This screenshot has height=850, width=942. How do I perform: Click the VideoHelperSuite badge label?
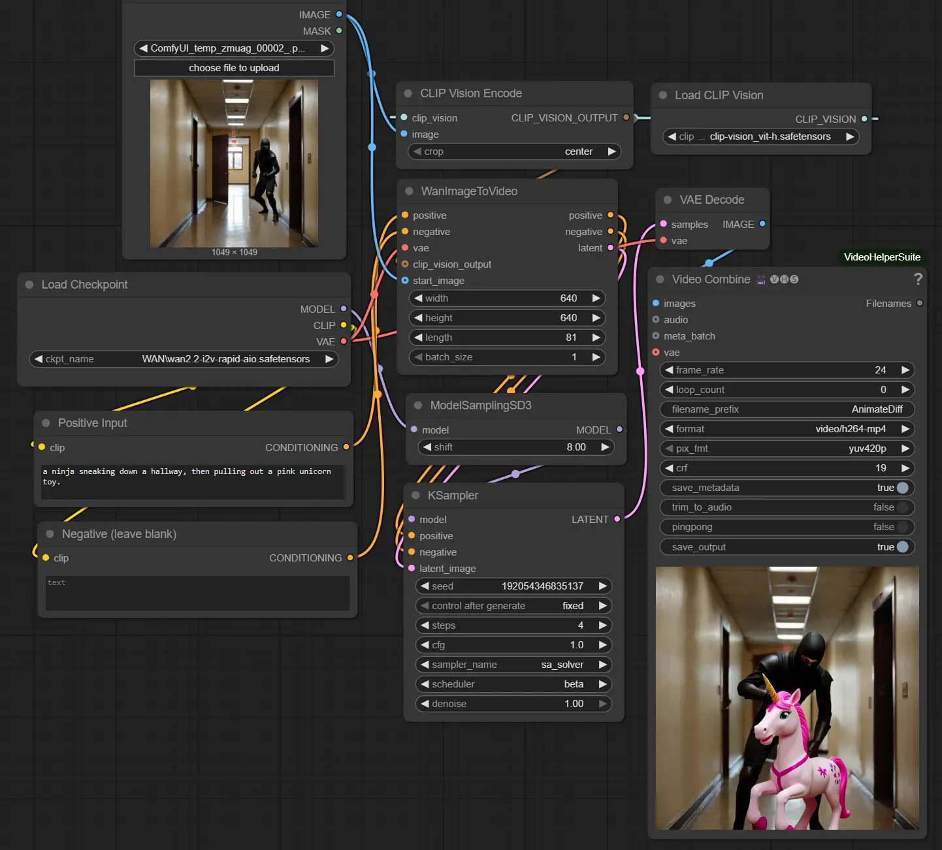(882, 257)
